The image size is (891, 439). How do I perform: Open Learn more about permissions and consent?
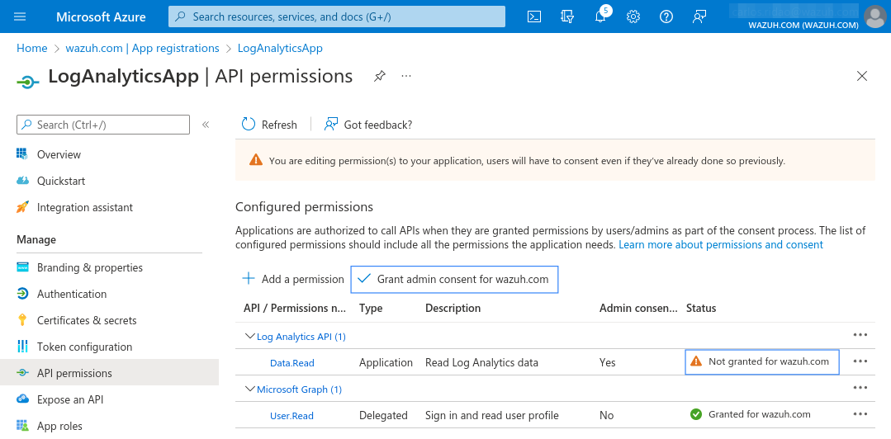coord(721,245)
